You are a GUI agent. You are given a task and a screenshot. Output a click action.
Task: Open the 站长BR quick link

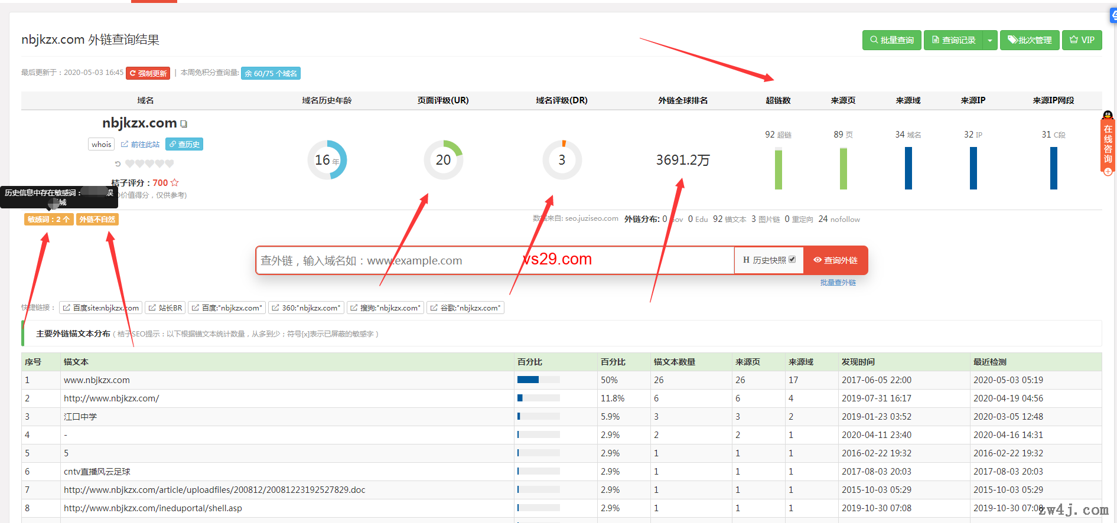pos(165,308)
